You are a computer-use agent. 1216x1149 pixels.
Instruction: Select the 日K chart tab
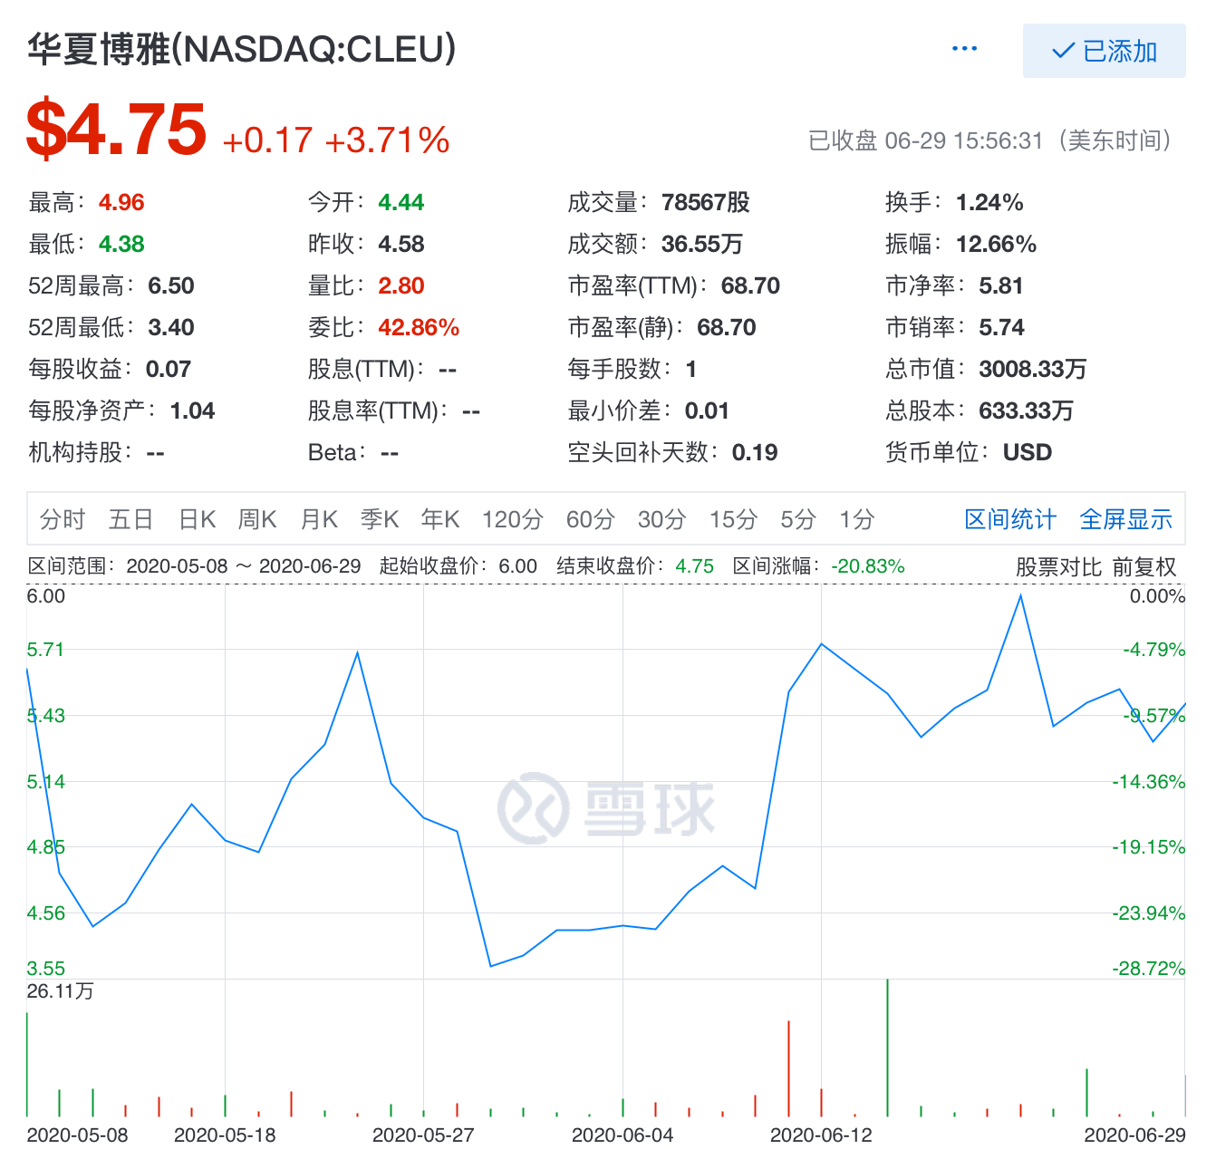point(197,519)
